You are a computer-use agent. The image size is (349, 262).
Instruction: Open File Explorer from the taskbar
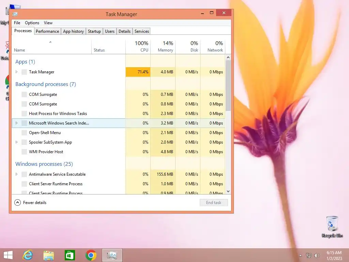click(48, 255)
